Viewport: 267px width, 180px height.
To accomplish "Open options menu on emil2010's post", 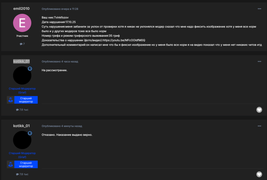I will click(x=259, y=9).
